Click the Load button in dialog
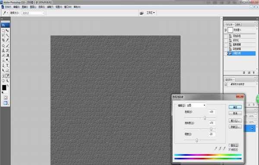 235,121
